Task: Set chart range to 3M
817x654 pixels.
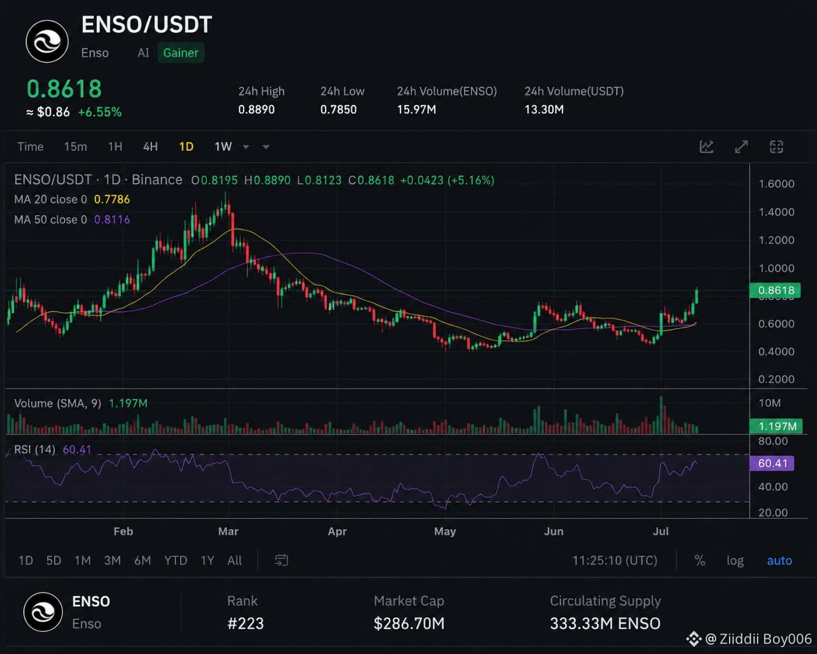Action: pos(112,560)
